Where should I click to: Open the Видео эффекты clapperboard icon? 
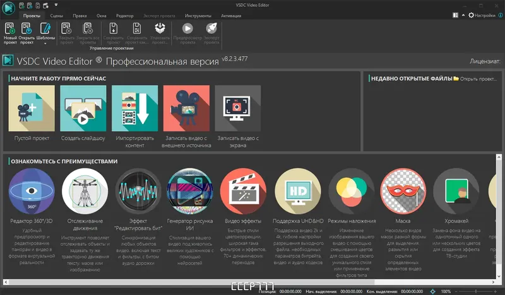pos(243,191)
